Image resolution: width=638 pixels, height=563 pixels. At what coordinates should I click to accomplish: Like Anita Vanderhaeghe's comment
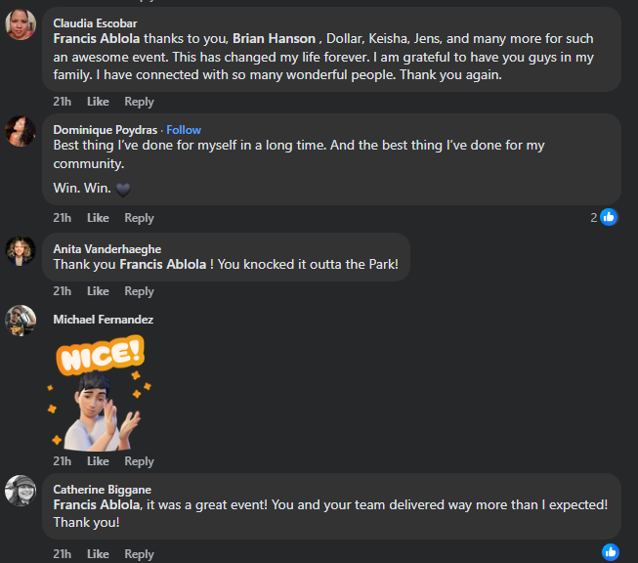98,291
